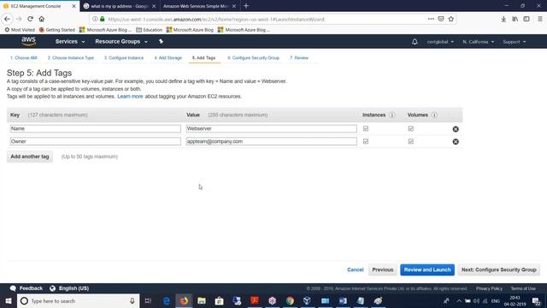Click the pin shortcuts icon in AWS navbar
547x308 pixels.
point(161,42)
